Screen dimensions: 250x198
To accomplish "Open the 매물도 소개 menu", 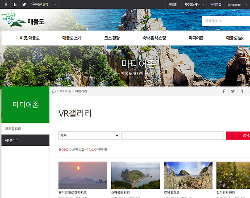I will pyautogui.click(x=72, y=38).
